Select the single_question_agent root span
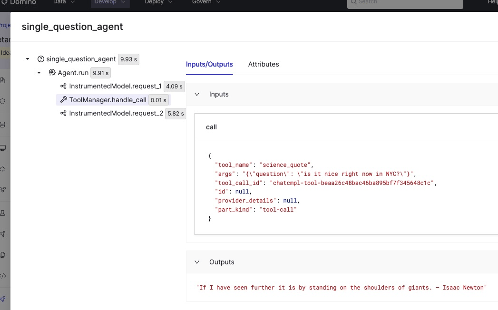498x310 pixels. pos(81,59)
